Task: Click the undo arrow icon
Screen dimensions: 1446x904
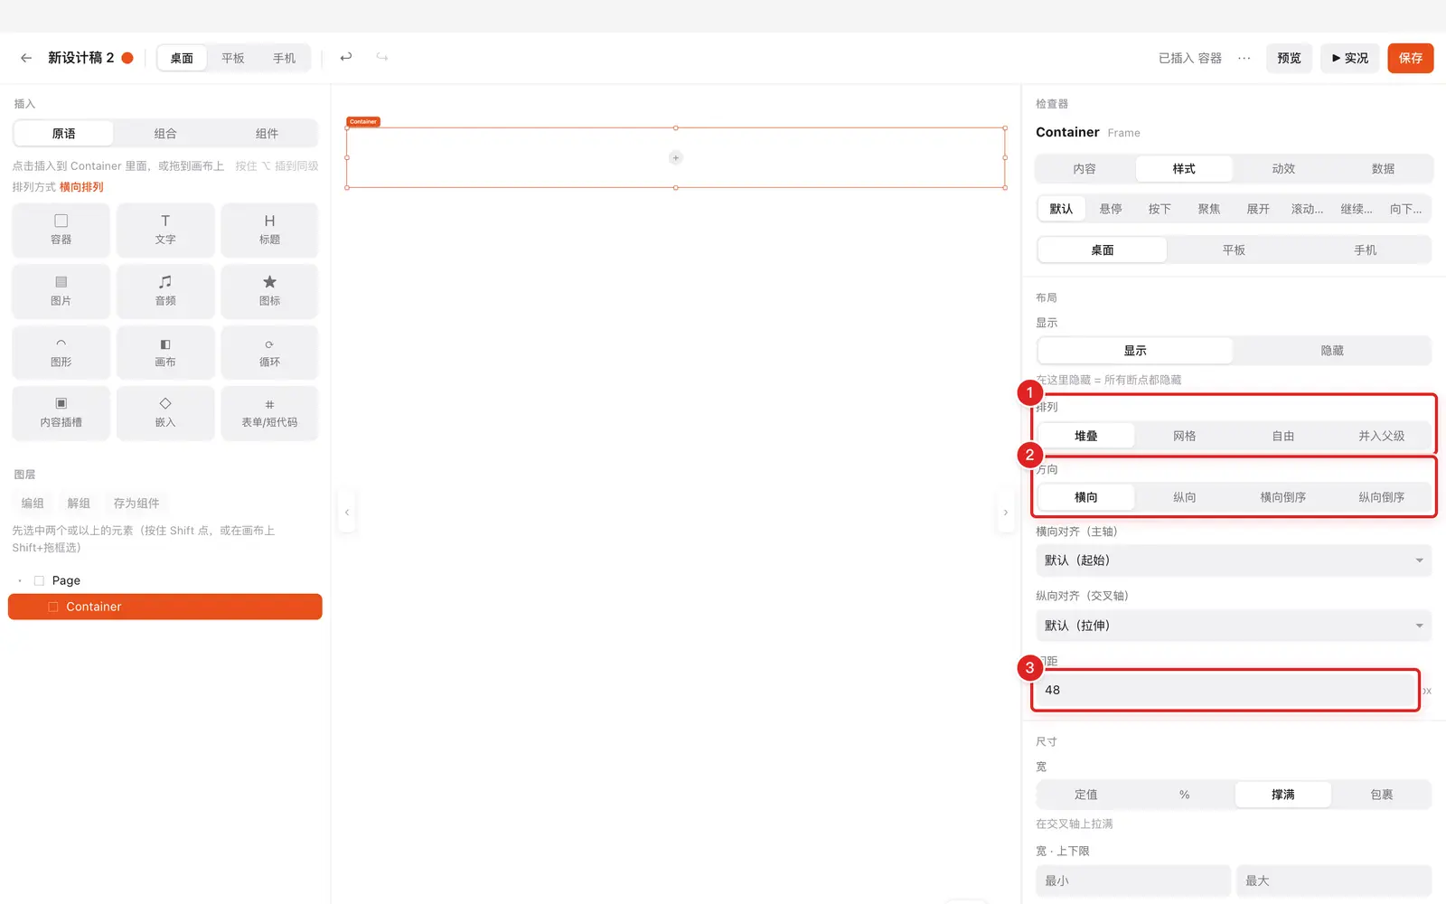Action: click(345, 57)
